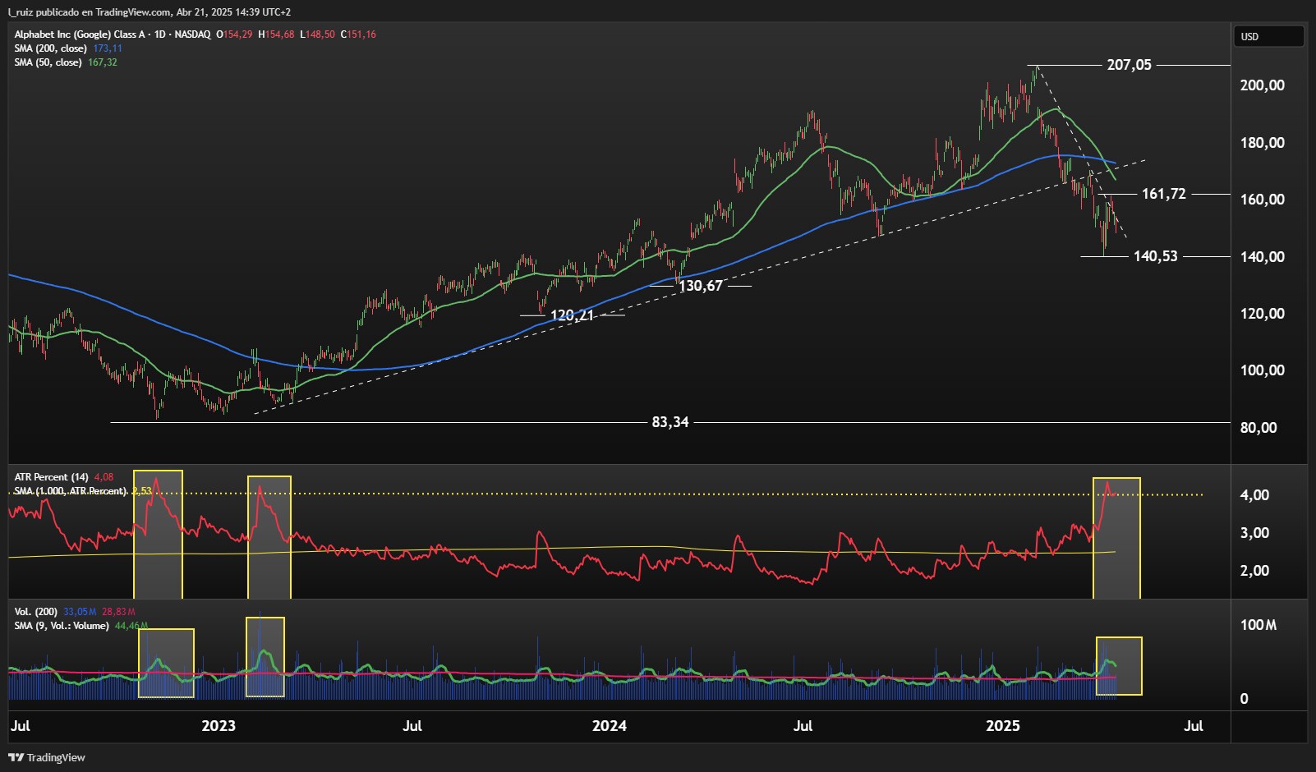
Task: Click the 2023 label on the time axis
Action: 219,726
